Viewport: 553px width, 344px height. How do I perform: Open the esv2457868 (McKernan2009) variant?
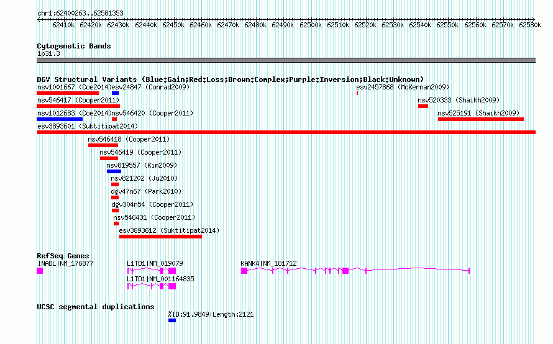coord(403,87)
